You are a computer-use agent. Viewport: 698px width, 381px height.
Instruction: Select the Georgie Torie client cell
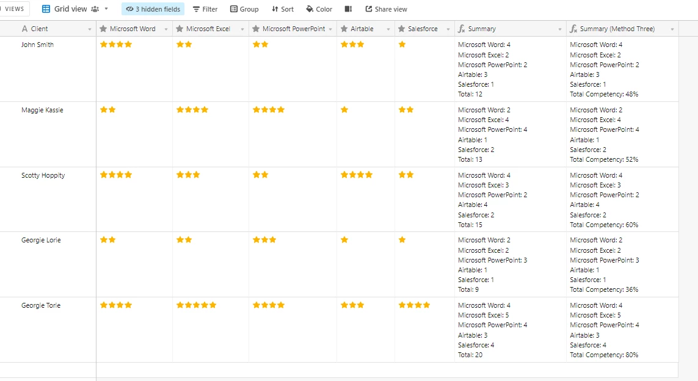[x=48, y=329]
